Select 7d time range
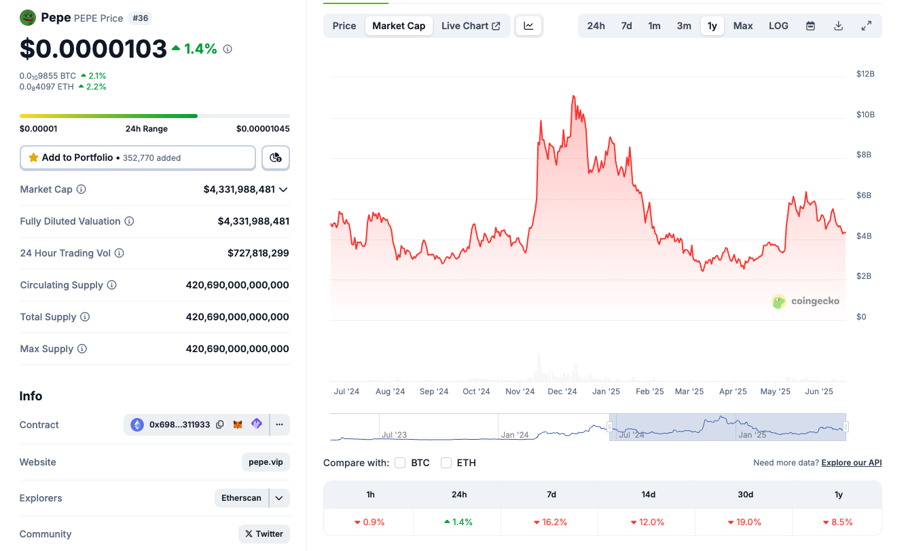Screen dimensions: 904x551 626,26
